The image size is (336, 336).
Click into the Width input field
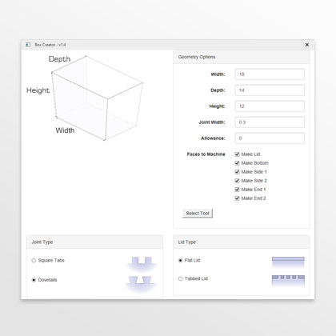pyautogui.click(x=270, y=74)
